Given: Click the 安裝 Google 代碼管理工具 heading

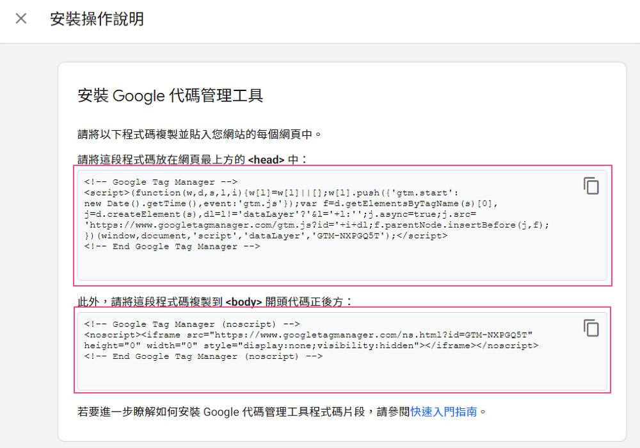Looking at the screenshot, I should (170, 95).
